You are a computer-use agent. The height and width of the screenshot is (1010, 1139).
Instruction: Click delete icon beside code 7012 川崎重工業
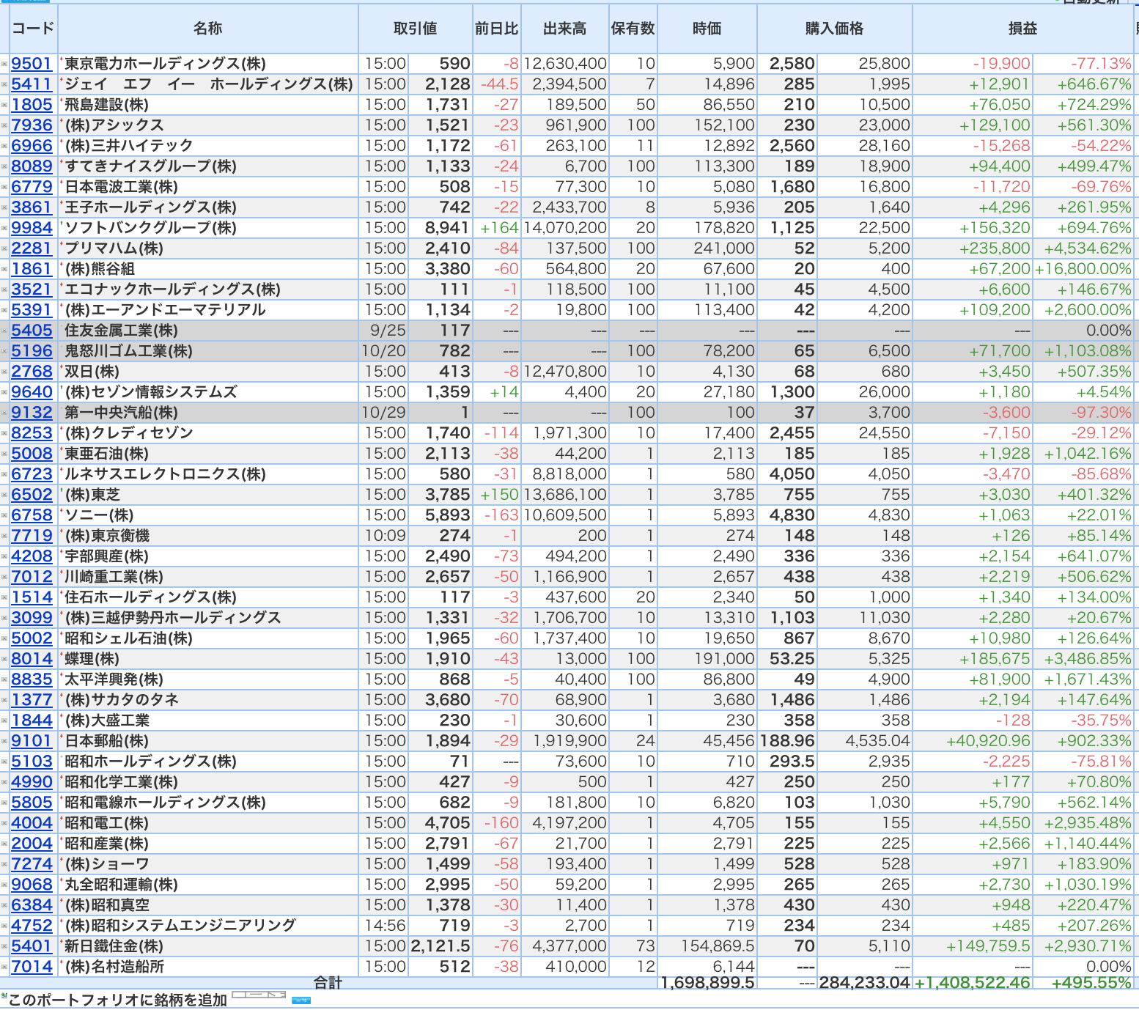pos(4,578)
